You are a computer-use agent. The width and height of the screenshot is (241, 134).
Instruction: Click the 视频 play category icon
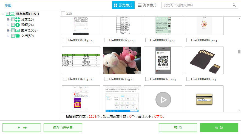(18, 25)
